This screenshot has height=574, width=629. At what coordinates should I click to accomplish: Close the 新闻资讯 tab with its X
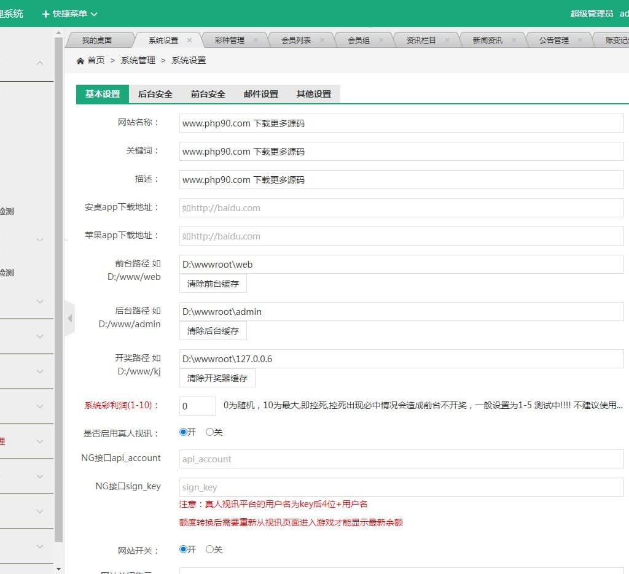(x=514, y=40)
